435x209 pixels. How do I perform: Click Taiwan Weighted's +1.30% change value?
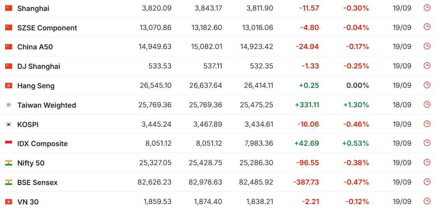click(x=356, y=105)
